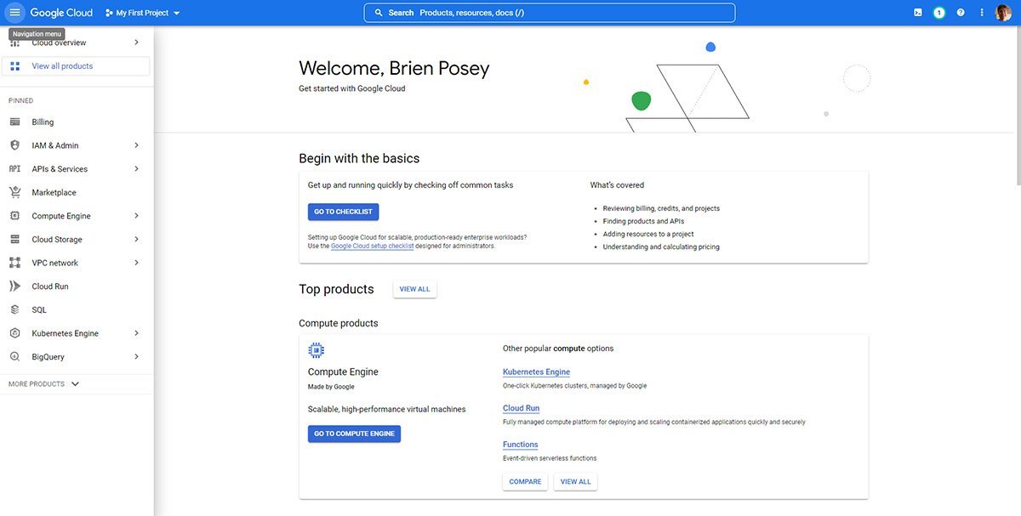
Task: Click the GO TO CHECKLIST button
Action: (x=343, y=212)
